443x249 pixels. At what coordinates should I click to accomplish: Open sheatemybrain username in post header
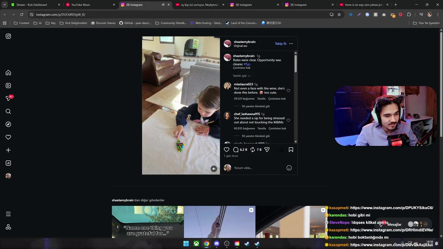pos(245,42)
